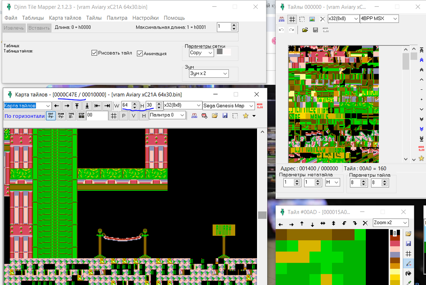Open the Помощь menu
The width and height of the screenshot is (426, 285).
pyautogui.click(x=174, y=18)
